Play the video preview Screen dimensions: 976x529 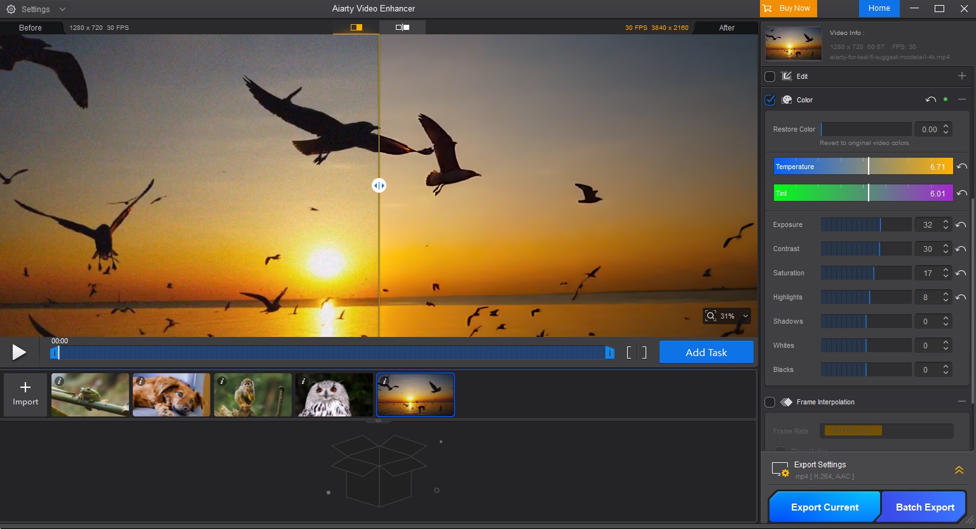pos(19,352)
